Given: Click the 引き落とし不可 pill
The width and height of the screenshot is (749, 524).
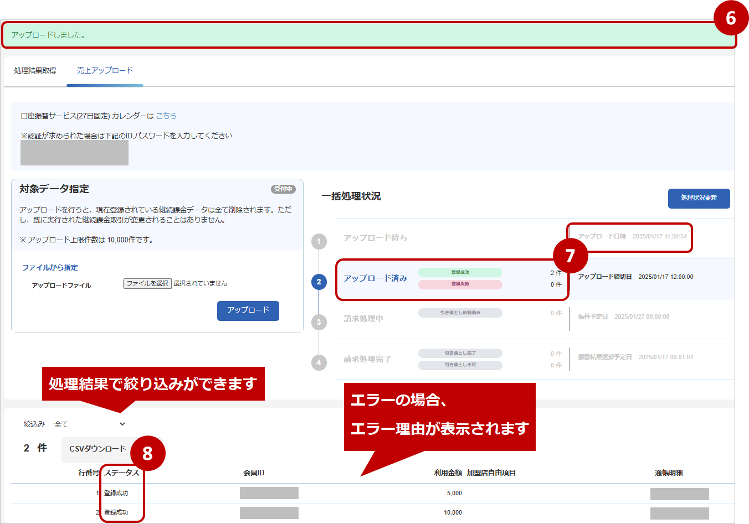Looking at the screenshot, I should 460,365.
